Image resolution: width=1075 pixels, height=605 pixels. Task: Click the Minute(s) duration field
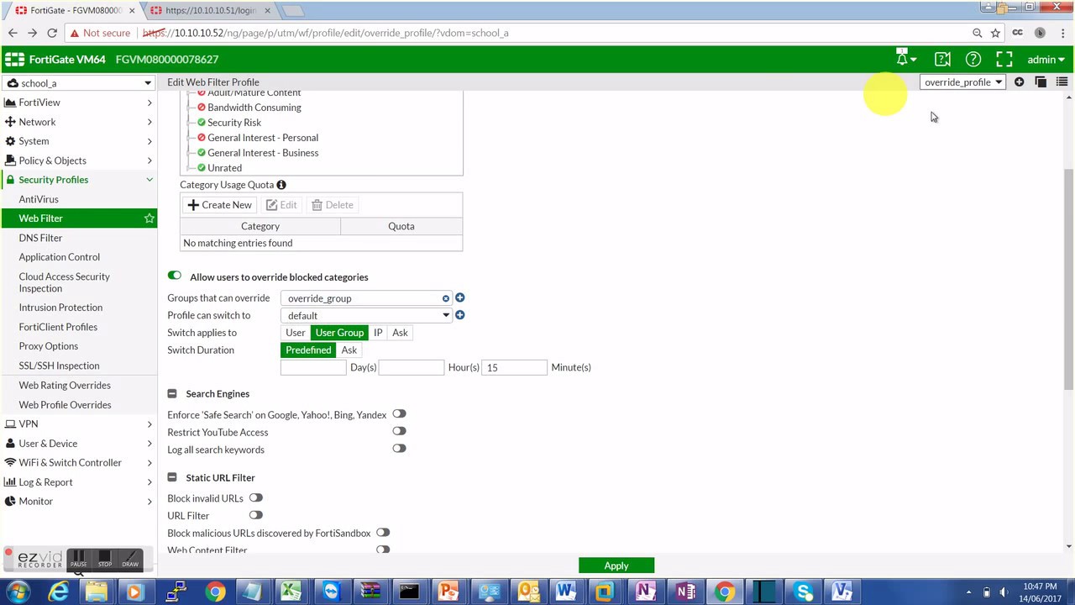[x=514, y=367]
